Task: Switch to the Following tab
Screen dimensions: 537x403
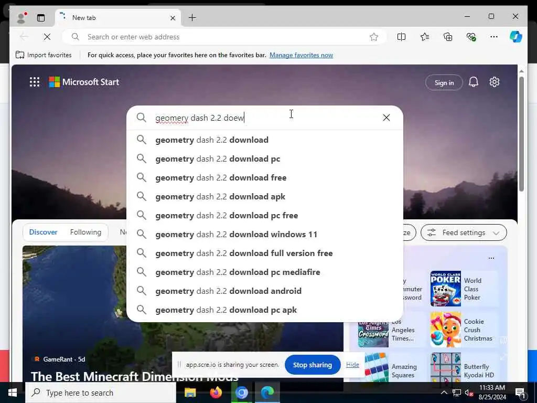Action: [85, 232]
